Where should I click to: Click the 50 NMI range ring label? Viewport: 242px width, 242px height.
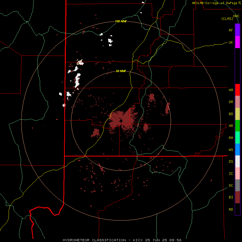pos(121,71)
